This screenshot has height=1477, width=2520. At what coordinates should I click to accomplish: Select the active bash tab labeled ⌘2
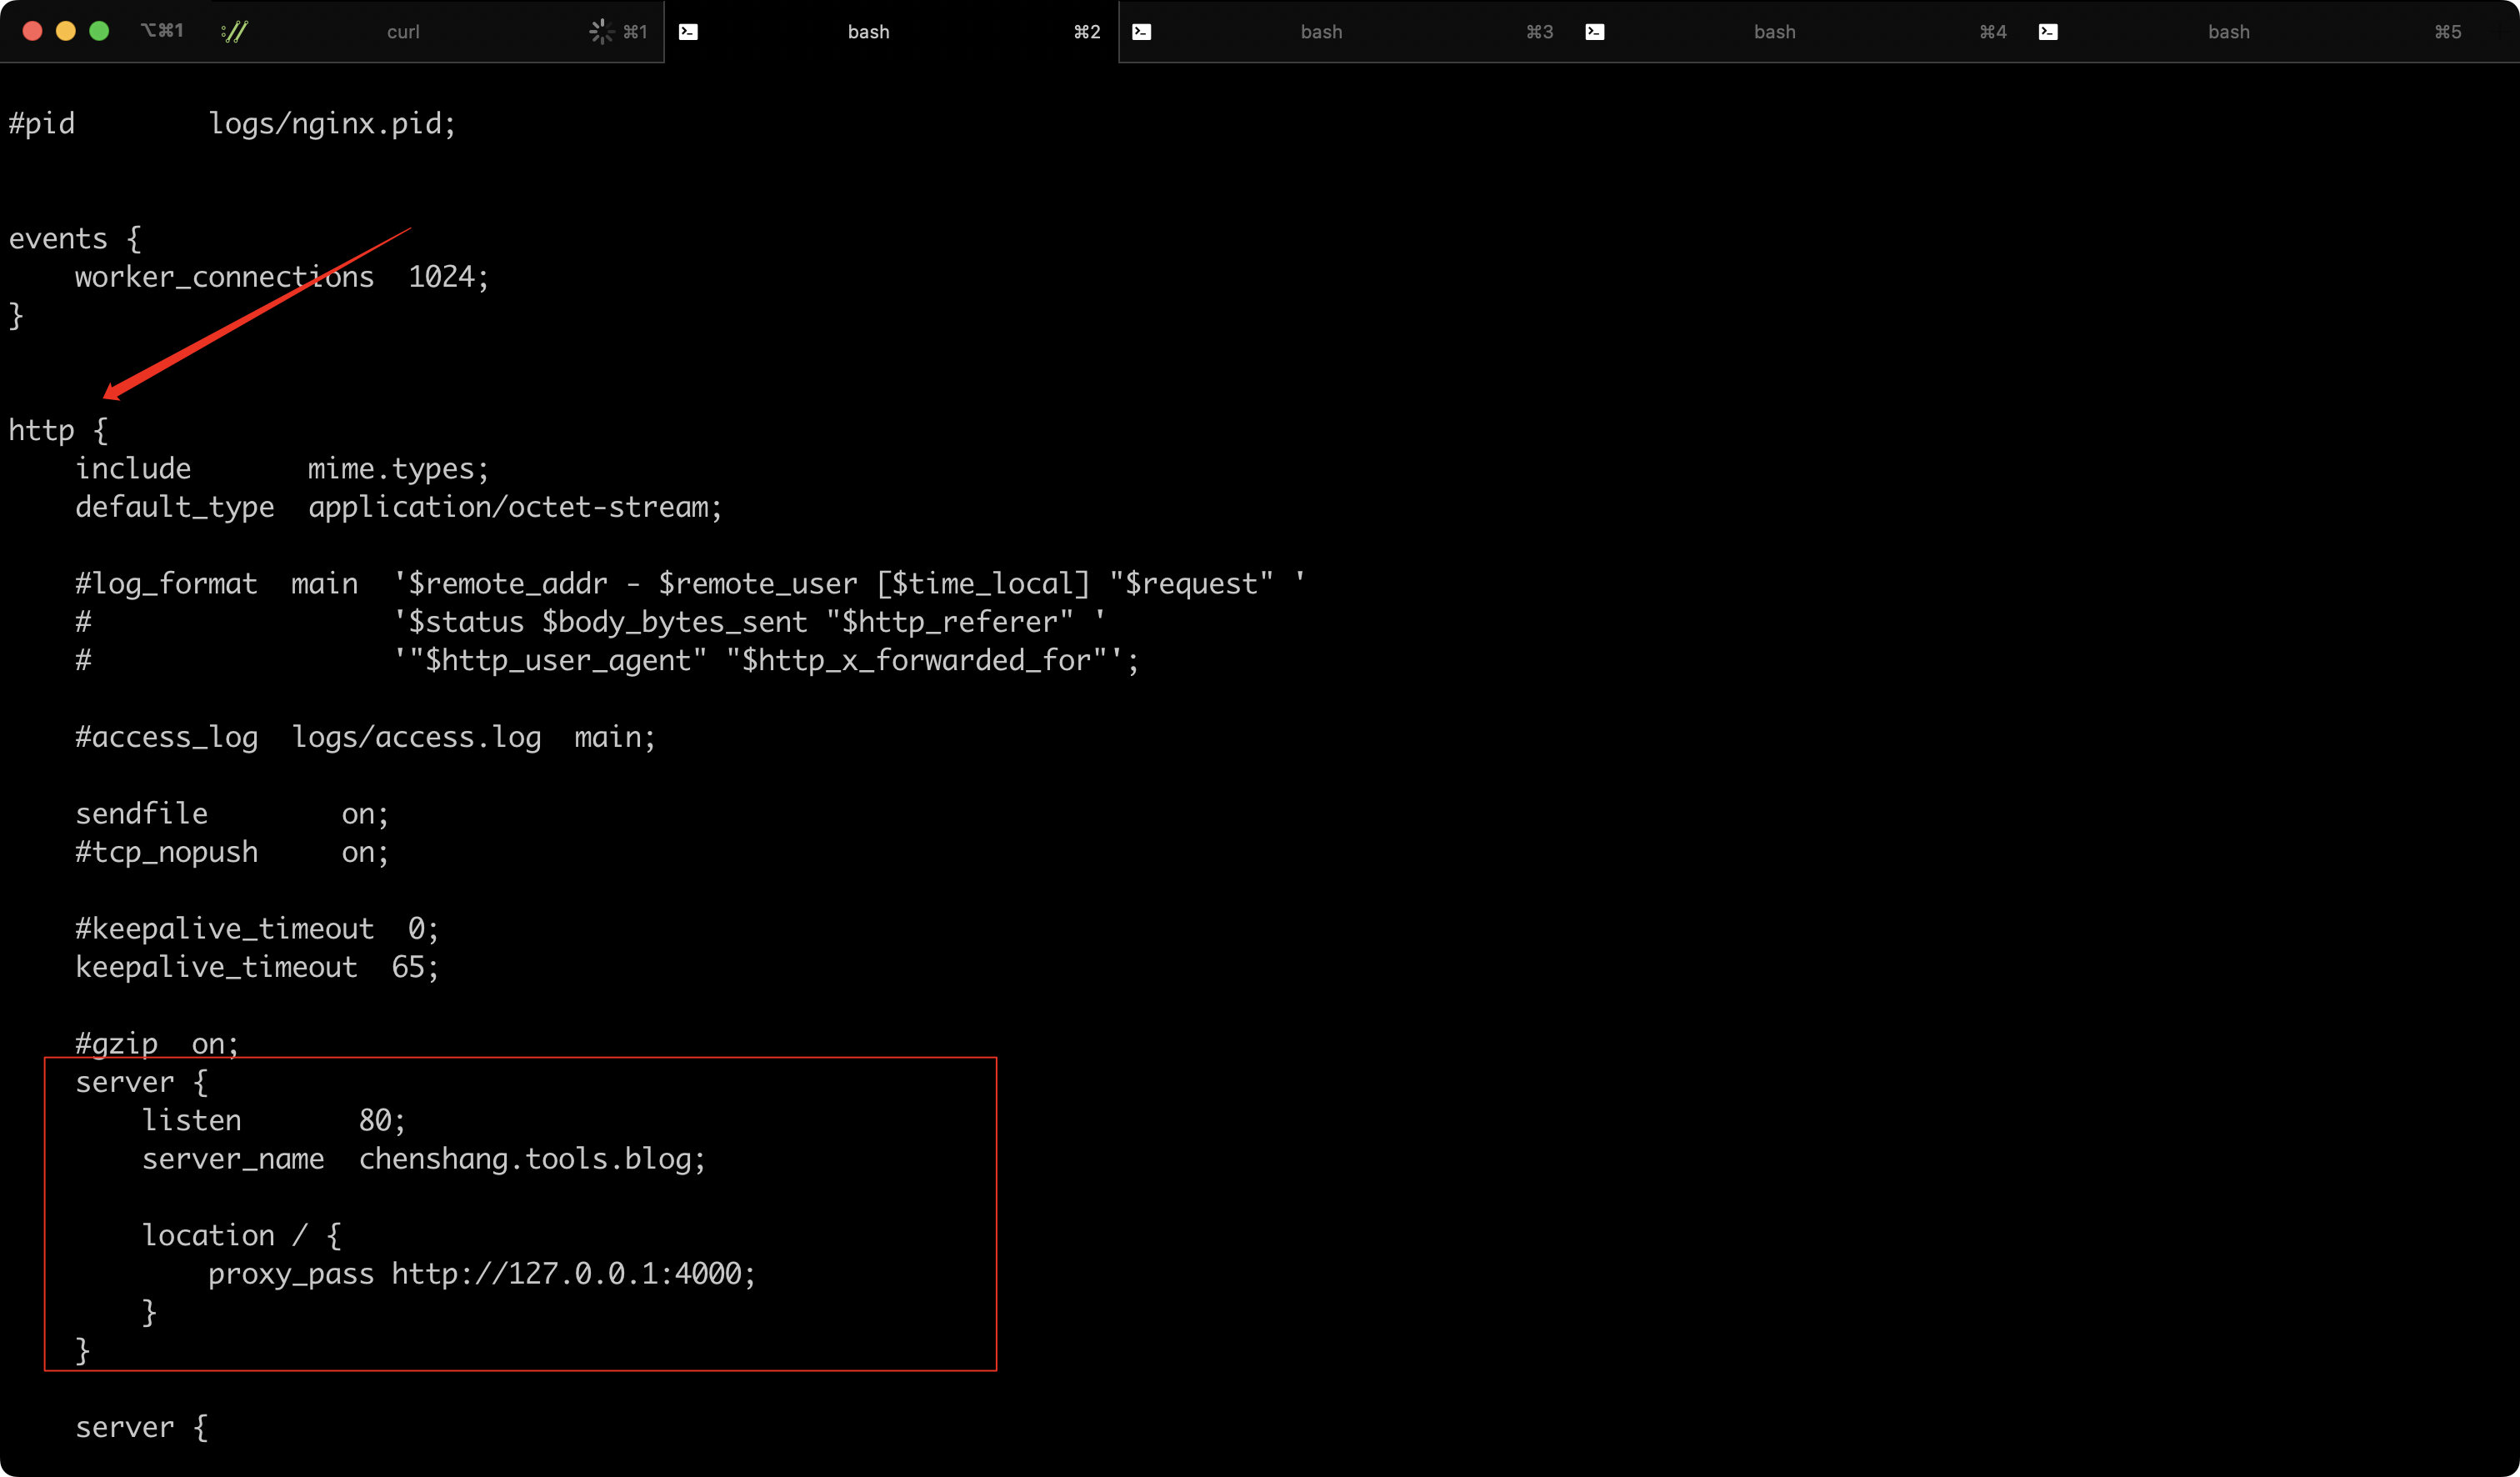[x=868, y=32]
